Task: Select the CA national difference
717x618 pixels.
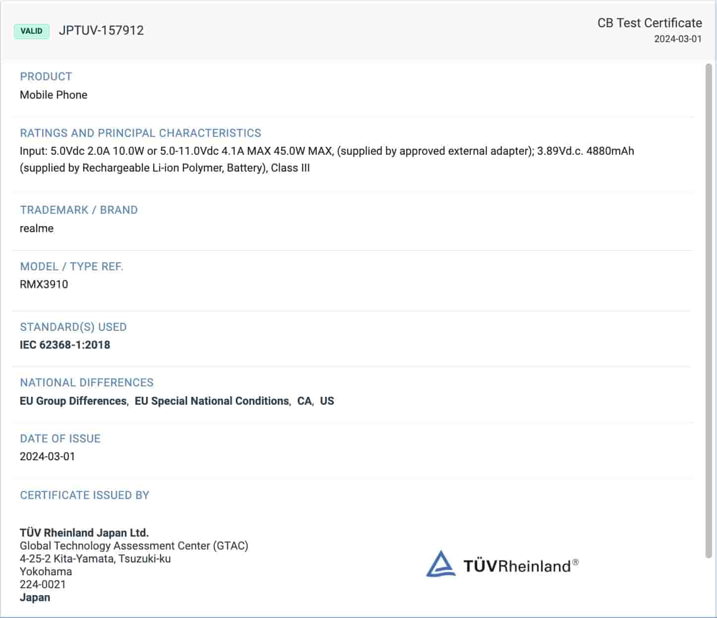Action: coord(304,401)
